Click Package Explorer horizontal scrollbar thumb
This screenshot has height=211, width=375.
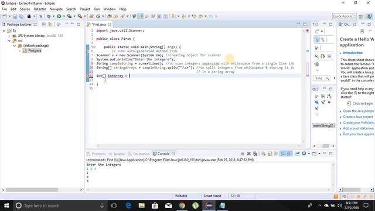pos(32,190)
